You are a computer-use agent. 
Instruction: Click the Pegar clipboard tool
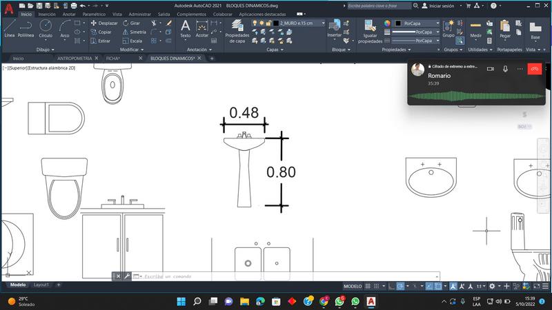pos(505,30)
